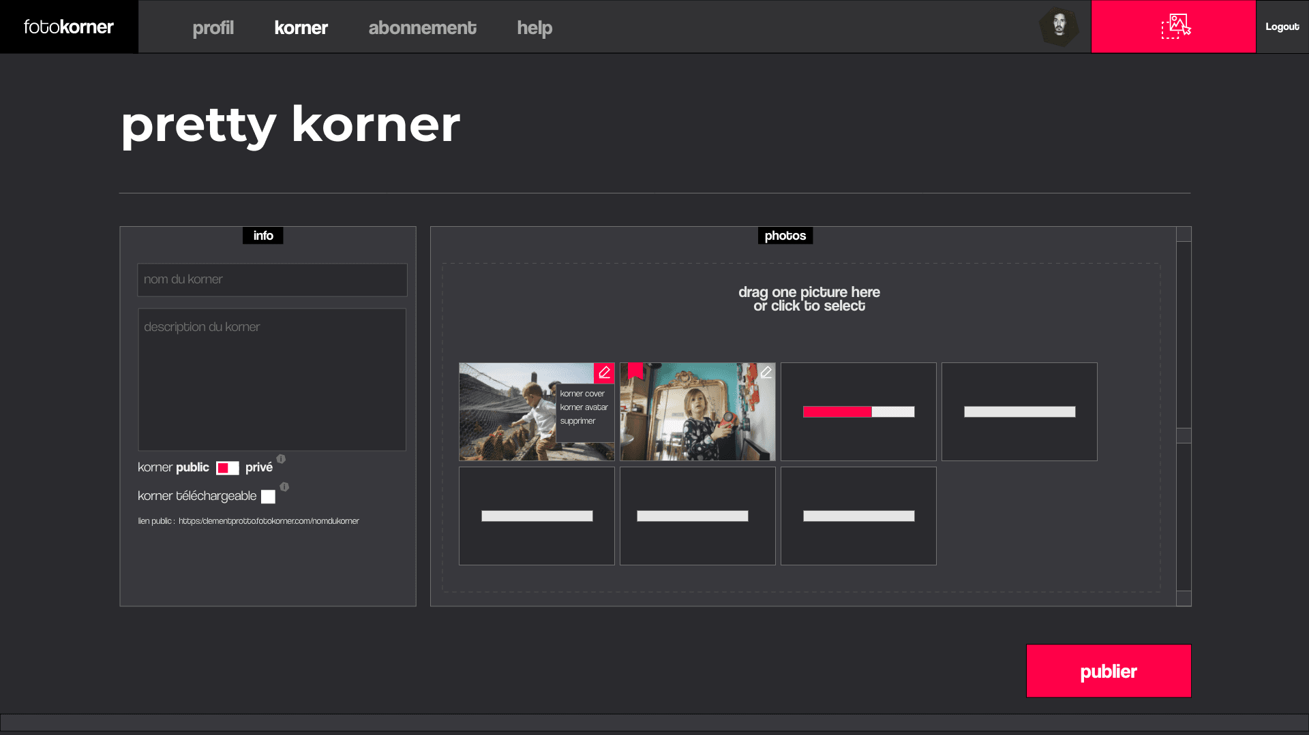
Task: Select the korner menu item
Action: 301,28
